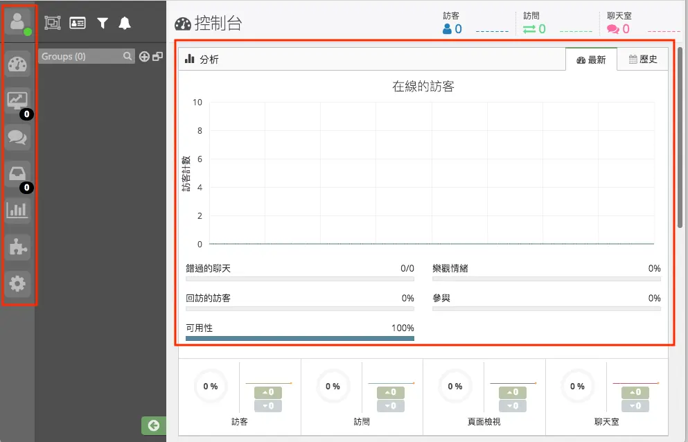Click the contact card icon
The height and width of the screenshot is (442, 688).
[78, 23]
